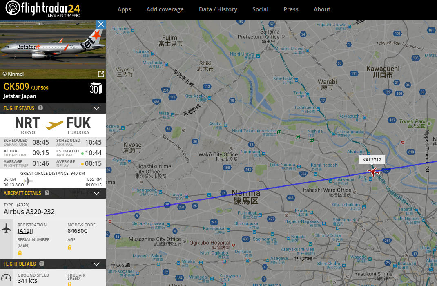The image size is (437, 286).
Task: Click Nerima ward label on map
Action: [x=246, y=197]
